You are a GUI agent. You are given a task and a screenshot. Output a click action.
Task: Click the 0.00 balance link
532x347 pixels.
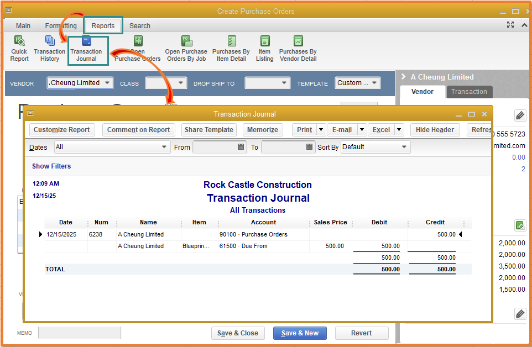[x=518, y=157]
